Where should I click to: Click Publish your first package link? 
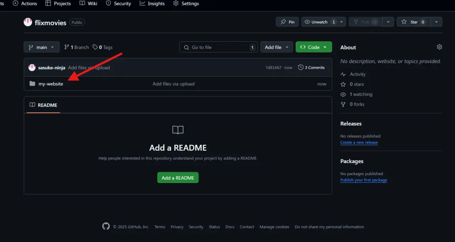(x=364, y=180)
